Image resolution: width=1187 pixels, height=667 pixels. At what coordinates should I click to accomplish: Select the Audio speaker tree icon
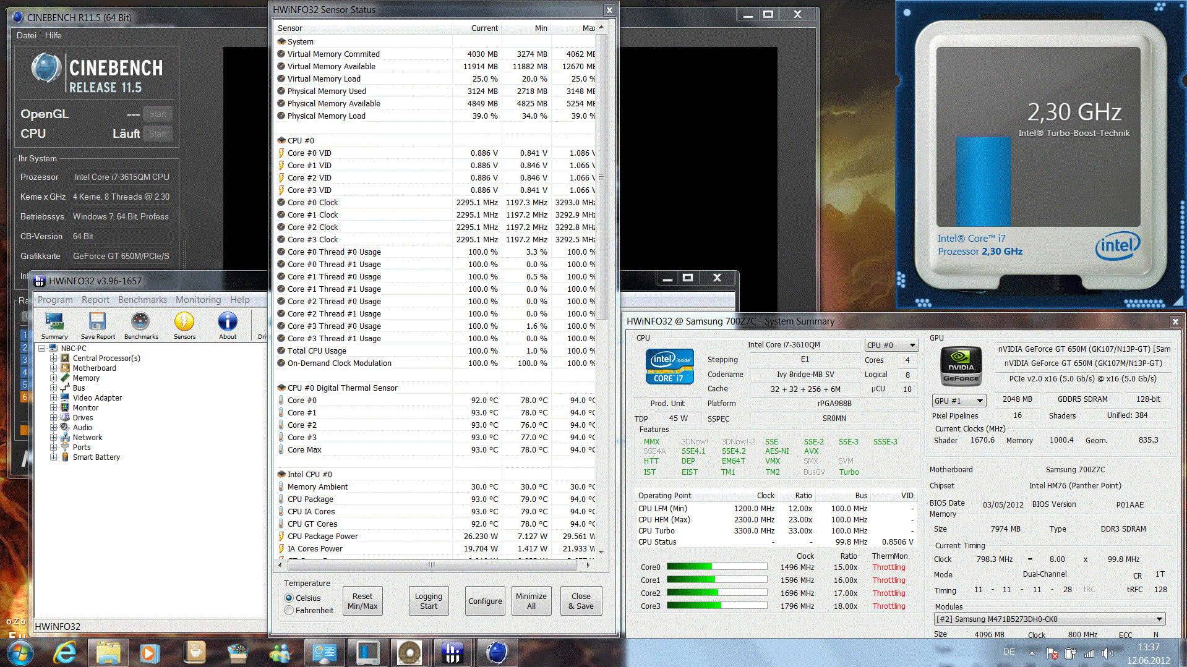tap(64, 427)
